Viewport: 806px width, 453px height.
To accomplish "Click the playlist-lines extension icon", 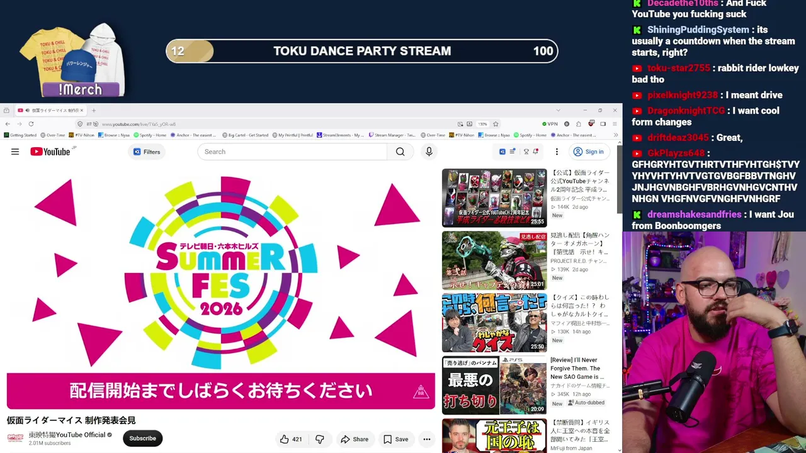I will (513, 152).
